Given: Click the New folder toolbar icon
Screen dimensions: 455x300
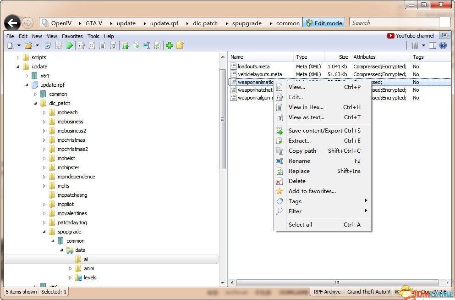Looking at the screenshot, I should coord(180,45).
